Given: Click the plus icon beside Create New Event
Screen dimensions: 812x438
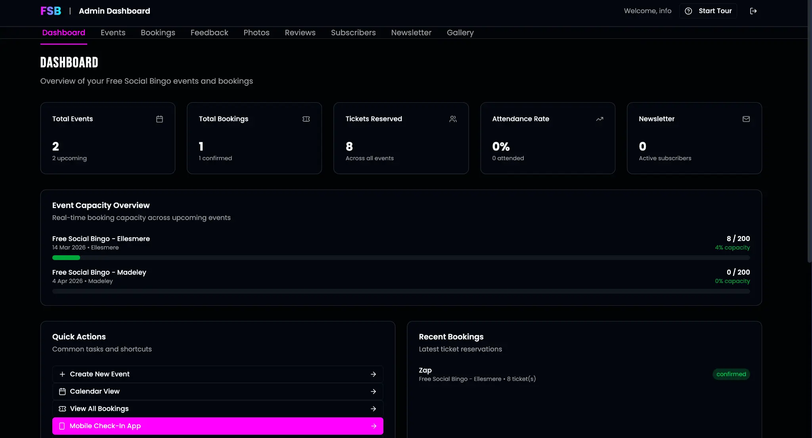Looking at the screenshot, I should [x=62, y=374].
